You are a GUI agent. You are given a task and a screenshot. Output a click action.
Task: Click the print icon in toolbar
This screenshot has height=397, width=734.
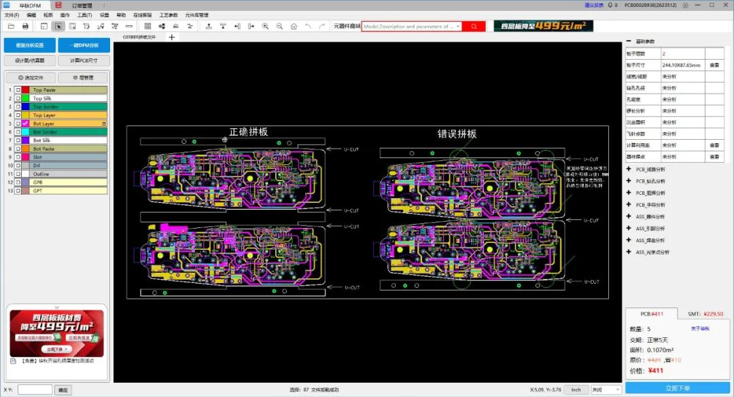pos(25,26)
